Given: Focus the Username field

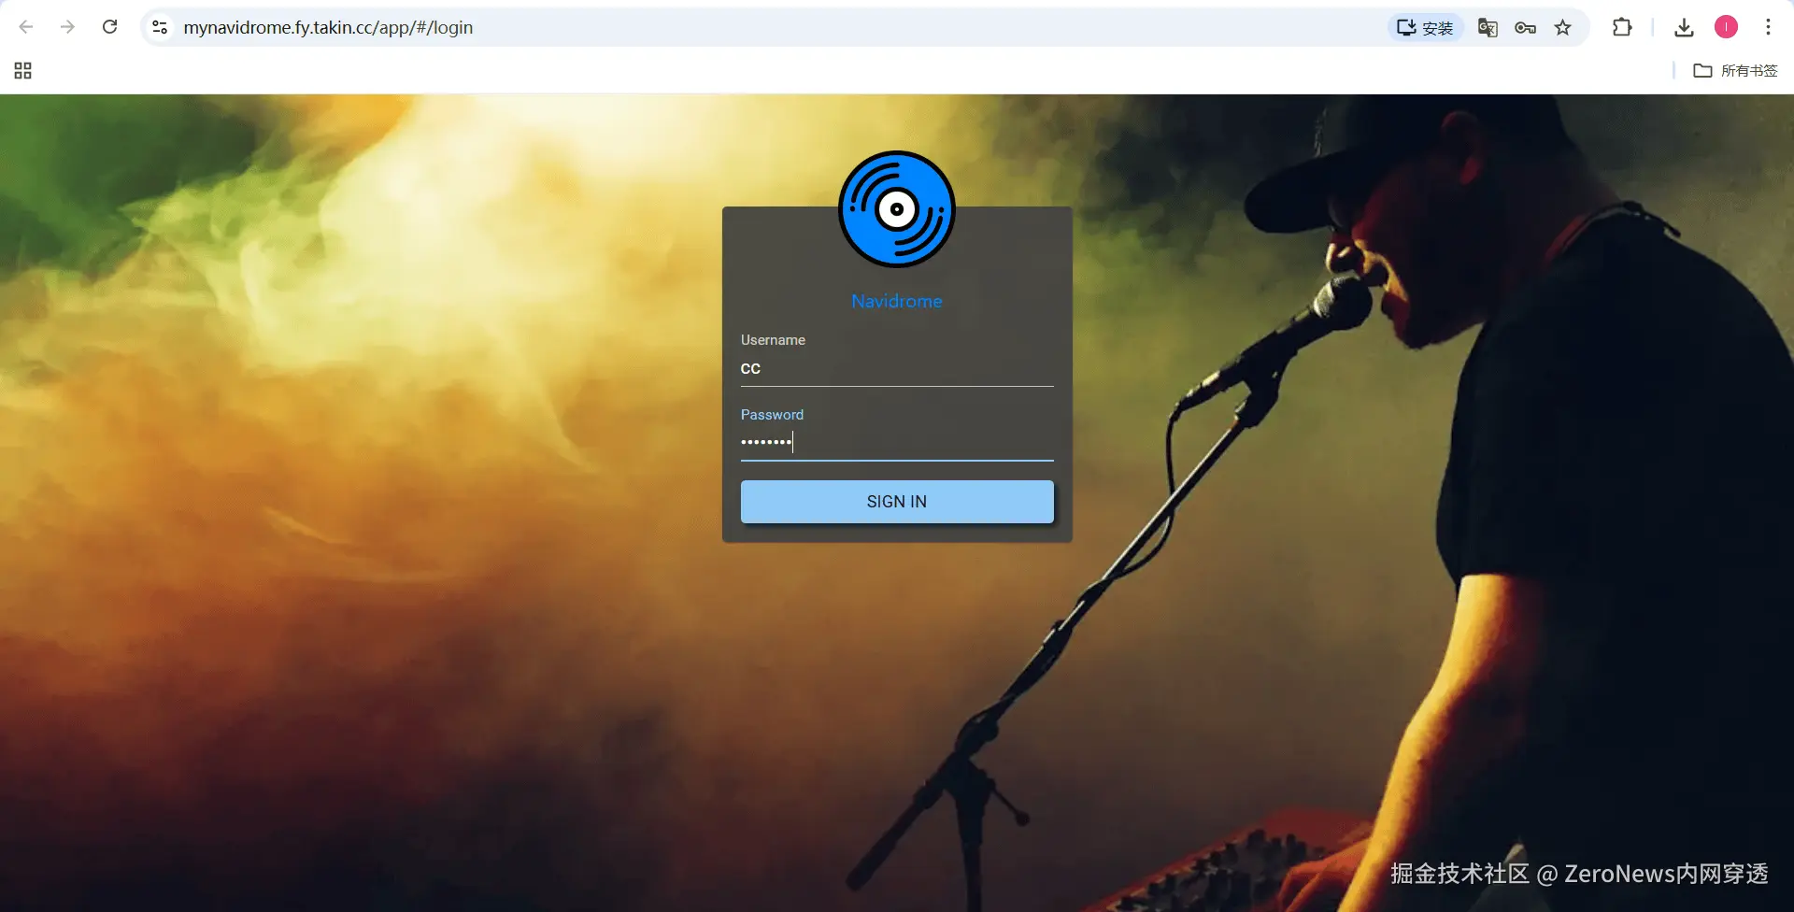Looking at the screenshot, I should tap(897, 368).
